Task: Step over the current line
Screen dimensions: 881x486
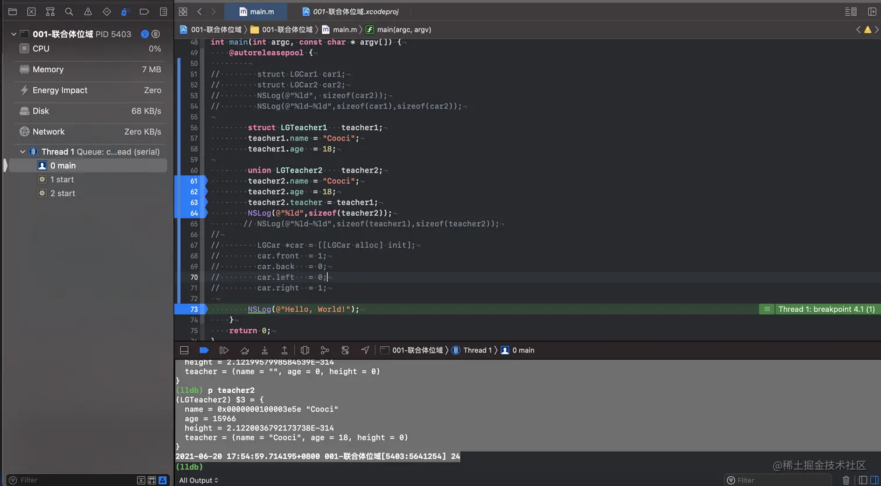Action: pyautogui.click(x=245, y=350)
